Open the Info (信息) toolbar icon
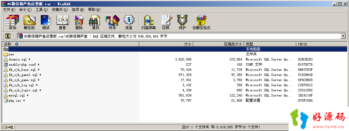349x131 pixels. pyautogui.click(x=129, y=22)
